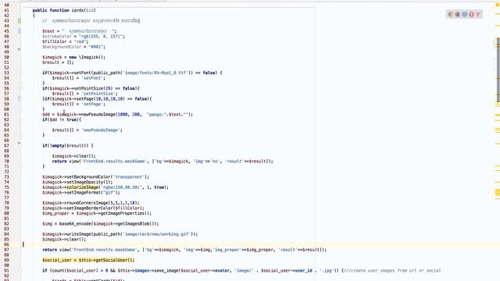This screenshot has width=500, height=281.
Task: Click the setFont method call on line 53
Action: [x=83, y=73]
